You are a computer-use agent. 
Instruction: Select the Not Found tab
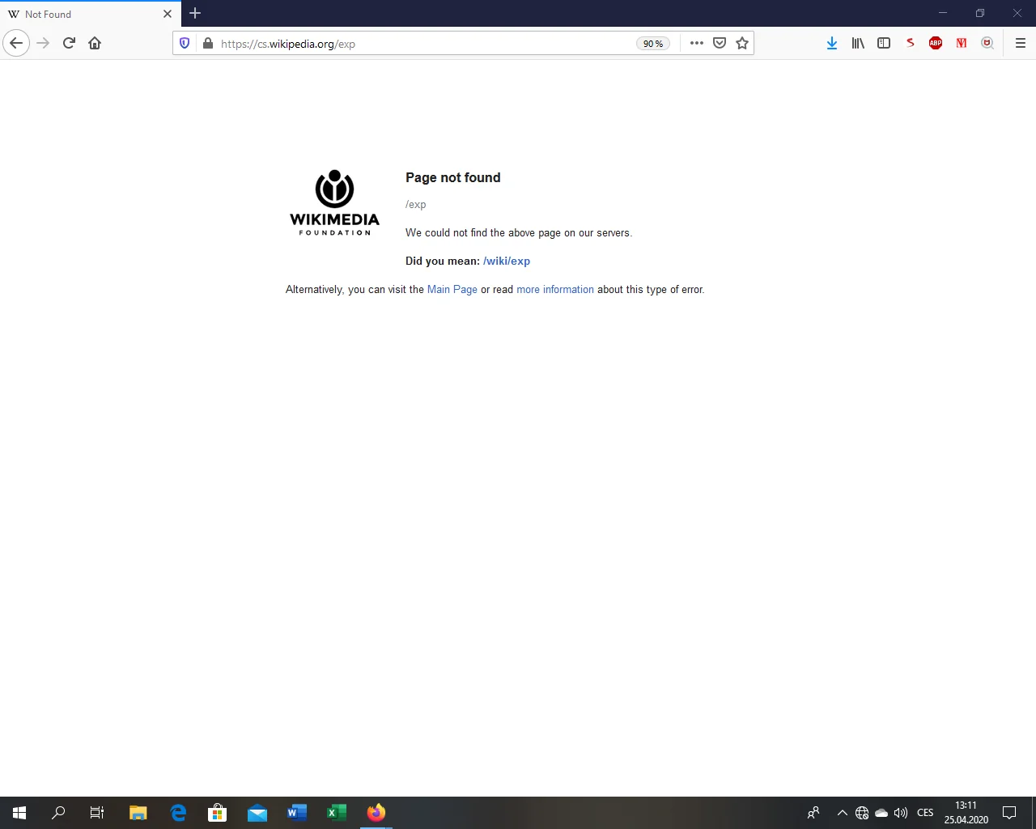pos(89,14)
